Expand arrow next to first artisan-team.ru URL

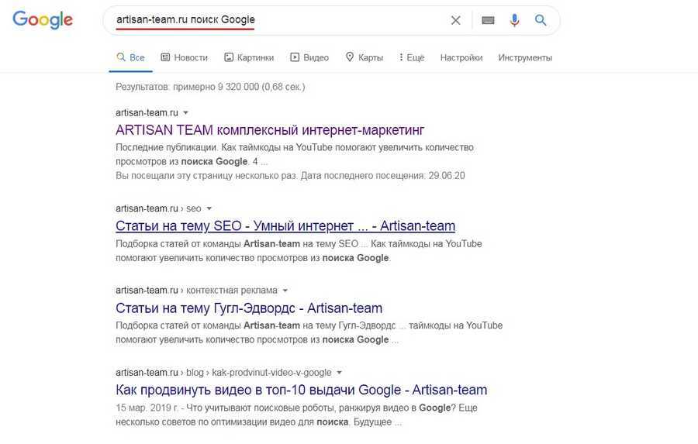tap(186, 112)
